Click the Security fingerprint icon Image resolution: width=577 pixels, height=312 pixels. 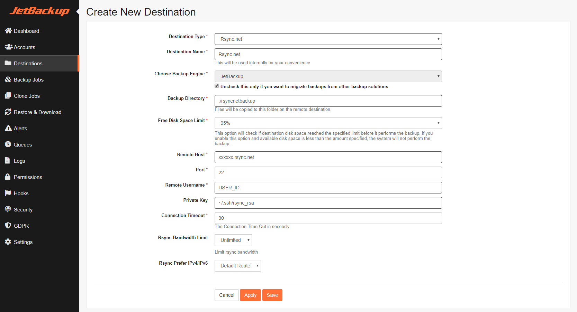(8, 209)
